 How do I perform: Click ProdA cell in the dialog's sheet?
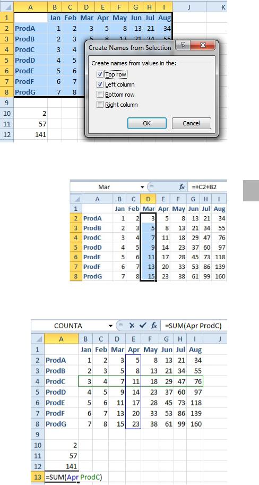tap(31, 29)
